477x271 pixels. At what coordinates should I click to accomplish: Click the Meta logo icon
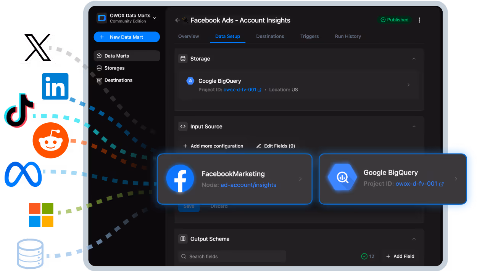23,174
